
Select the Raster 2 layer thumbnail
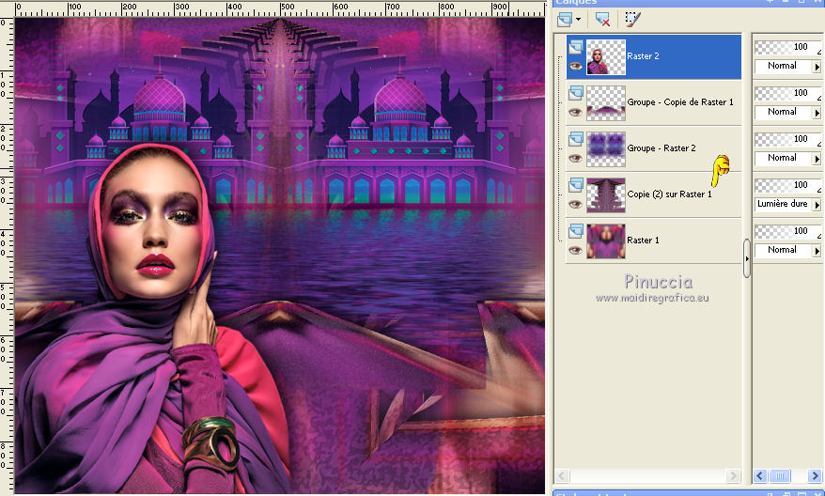click(606, 57)
